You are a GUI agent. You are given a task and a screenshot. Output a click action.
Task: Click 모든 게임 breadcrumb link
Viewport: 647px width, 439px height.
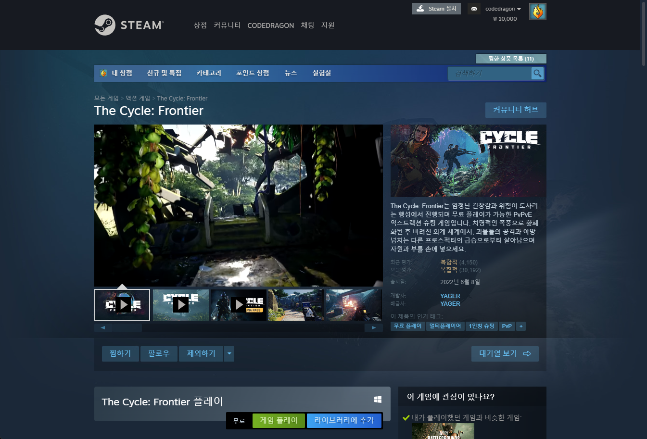[106, 98]
